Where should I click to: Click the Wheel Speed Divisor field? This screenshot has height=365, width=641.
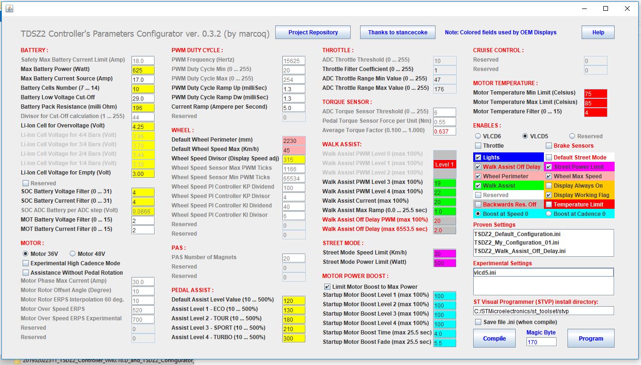point(294,159)
